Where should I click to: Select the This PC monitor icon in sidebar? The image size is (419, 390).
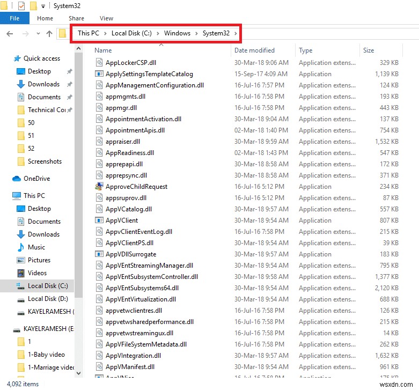(17, 196)
